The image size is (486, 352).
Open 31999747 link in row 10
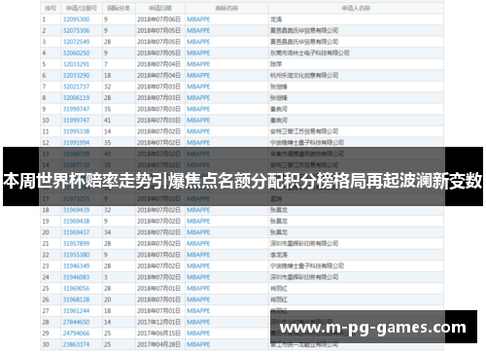(x=76, y=121)
